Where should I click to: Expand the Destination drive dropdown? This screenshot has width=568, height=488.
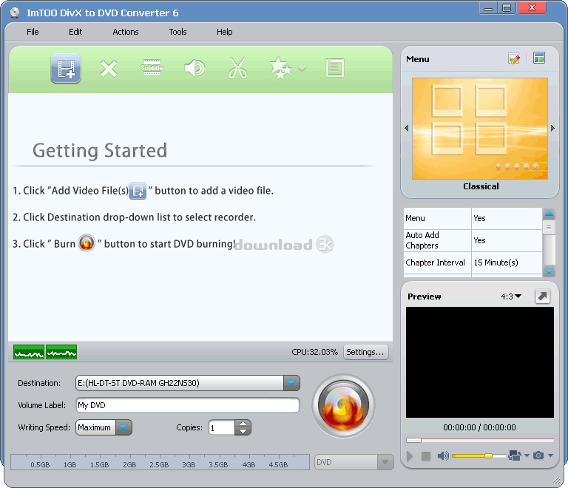point(292,383)
